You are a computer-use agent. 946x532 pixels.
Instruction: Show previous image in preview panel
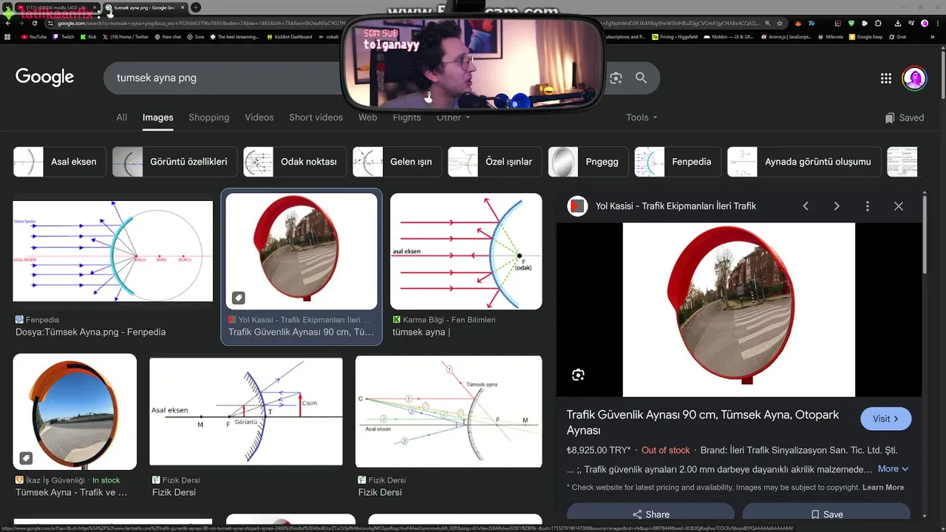point(806,206)
